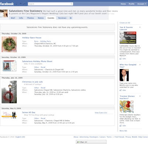Open the About footer link
This screenshot has height=144, width=148.
pos(76,137)
